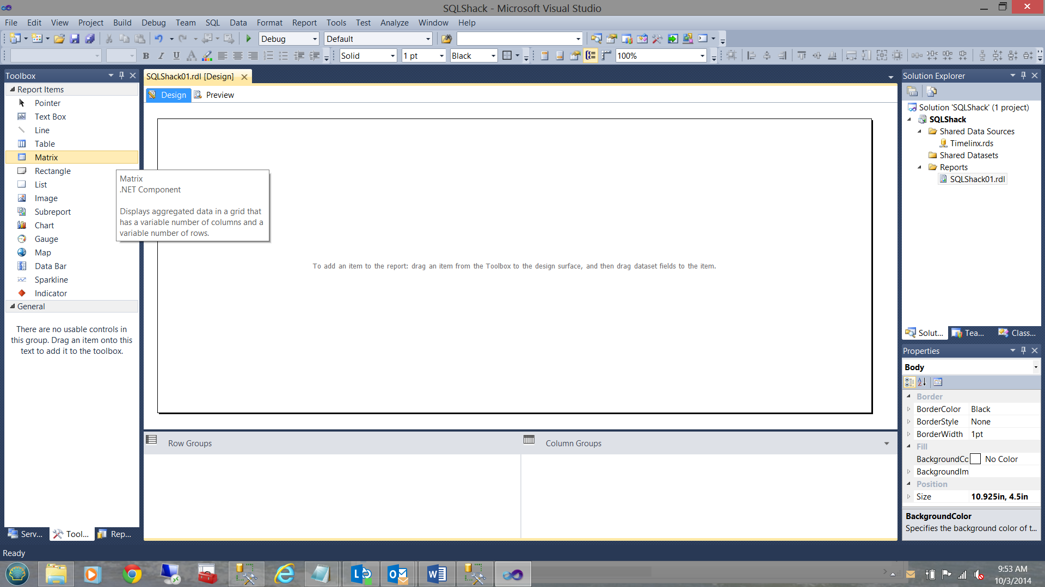Click the Open File folder icon
The height and width of the screenshot is (587, 1045).
pos(59,39)
